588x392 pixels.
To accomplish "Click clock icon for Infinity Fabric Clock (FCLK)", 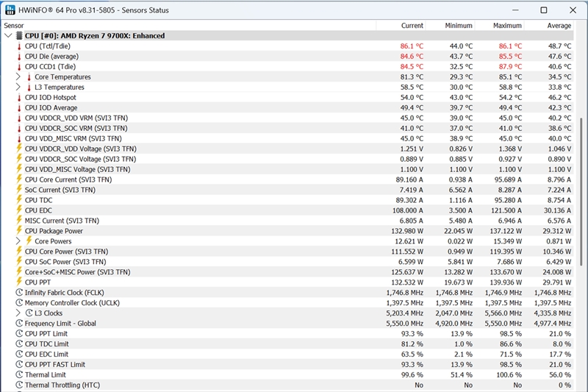I will [19, 292].
